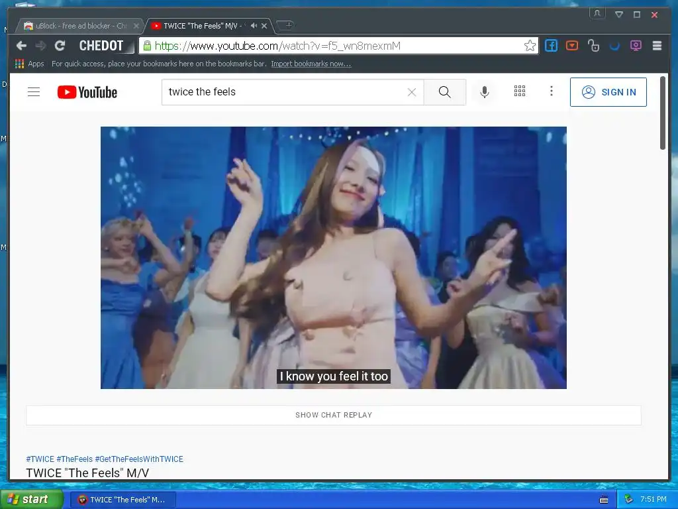This screenshot has height=509, width=678.
Task: Search by voice with microphone icon
Action: click(x=485, y=91)
